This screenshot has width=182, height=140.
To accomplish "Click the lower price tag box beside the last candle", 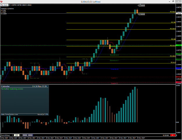I will (142, 14).
